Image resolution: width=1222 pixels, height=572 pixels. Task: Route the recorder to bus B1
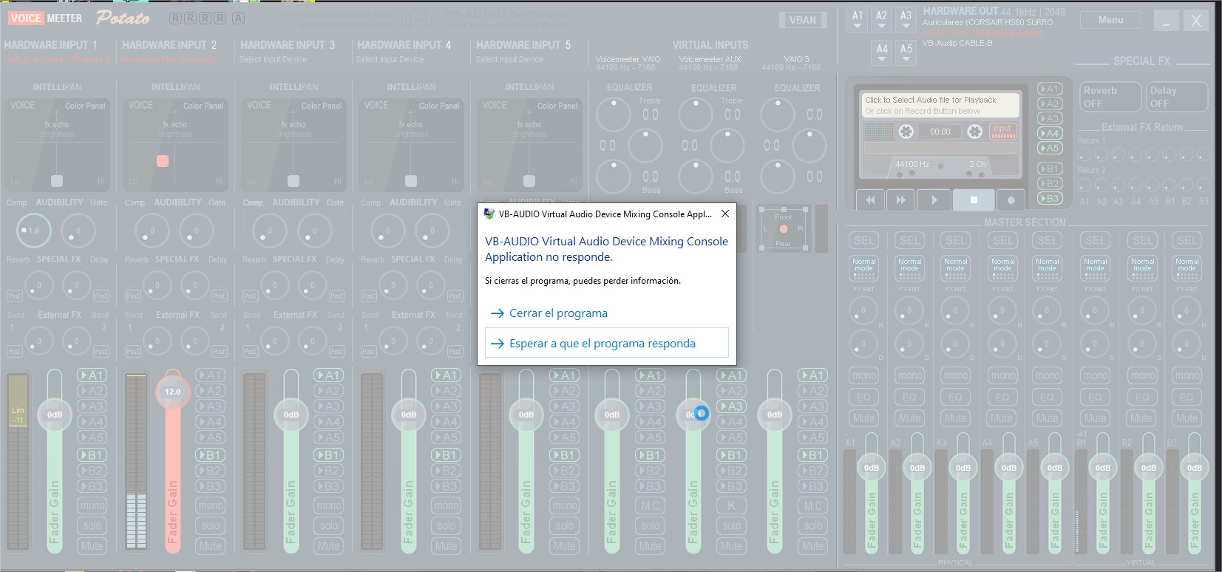pyautogui.click(x=1049, y=168)
